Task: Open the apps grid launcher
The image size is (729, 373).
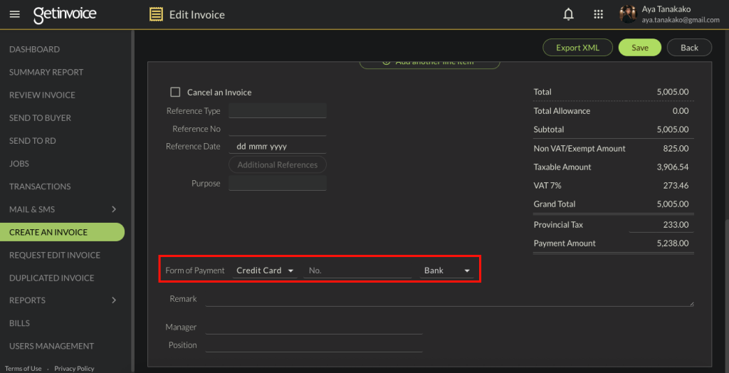Action: tap(598, 14)
